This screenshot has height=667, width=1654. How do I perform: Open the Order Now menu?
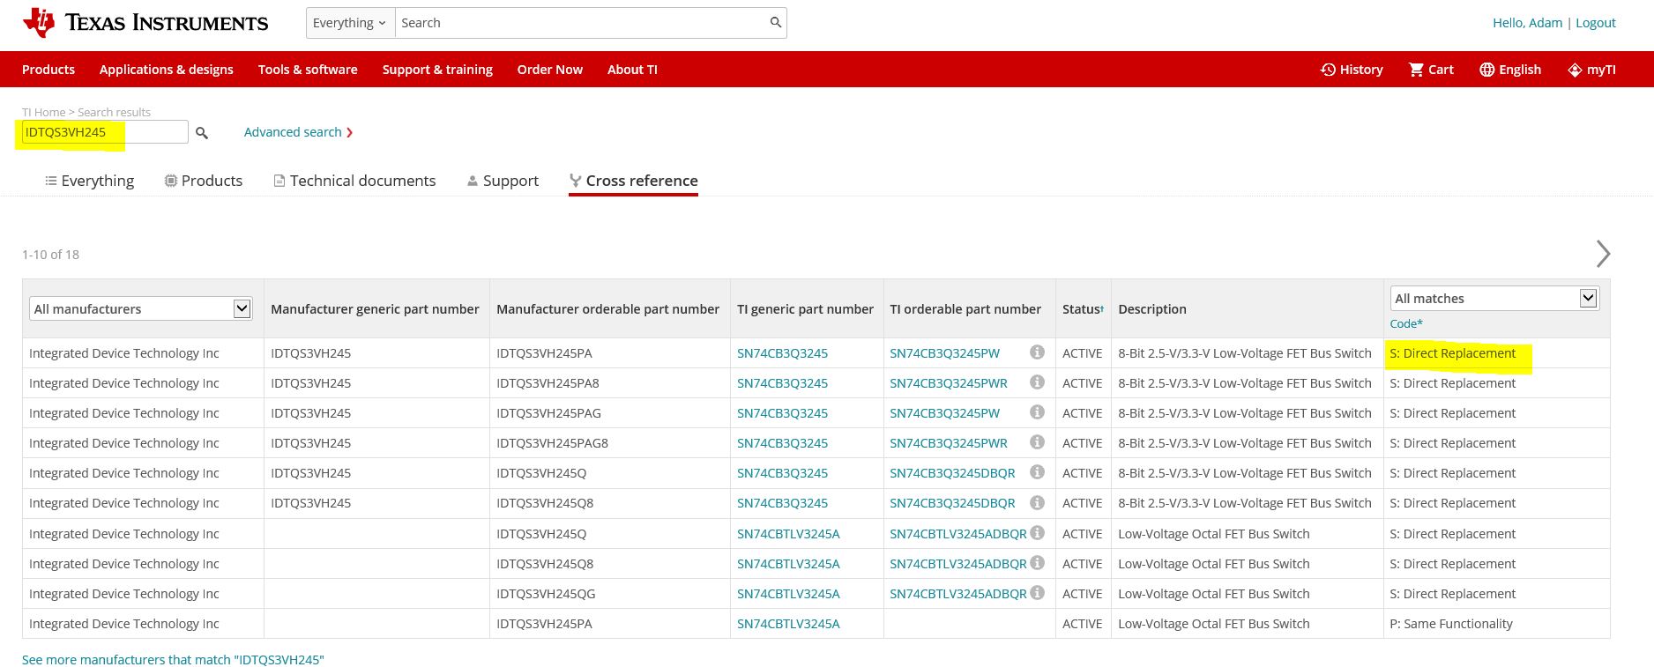point(550,70)
